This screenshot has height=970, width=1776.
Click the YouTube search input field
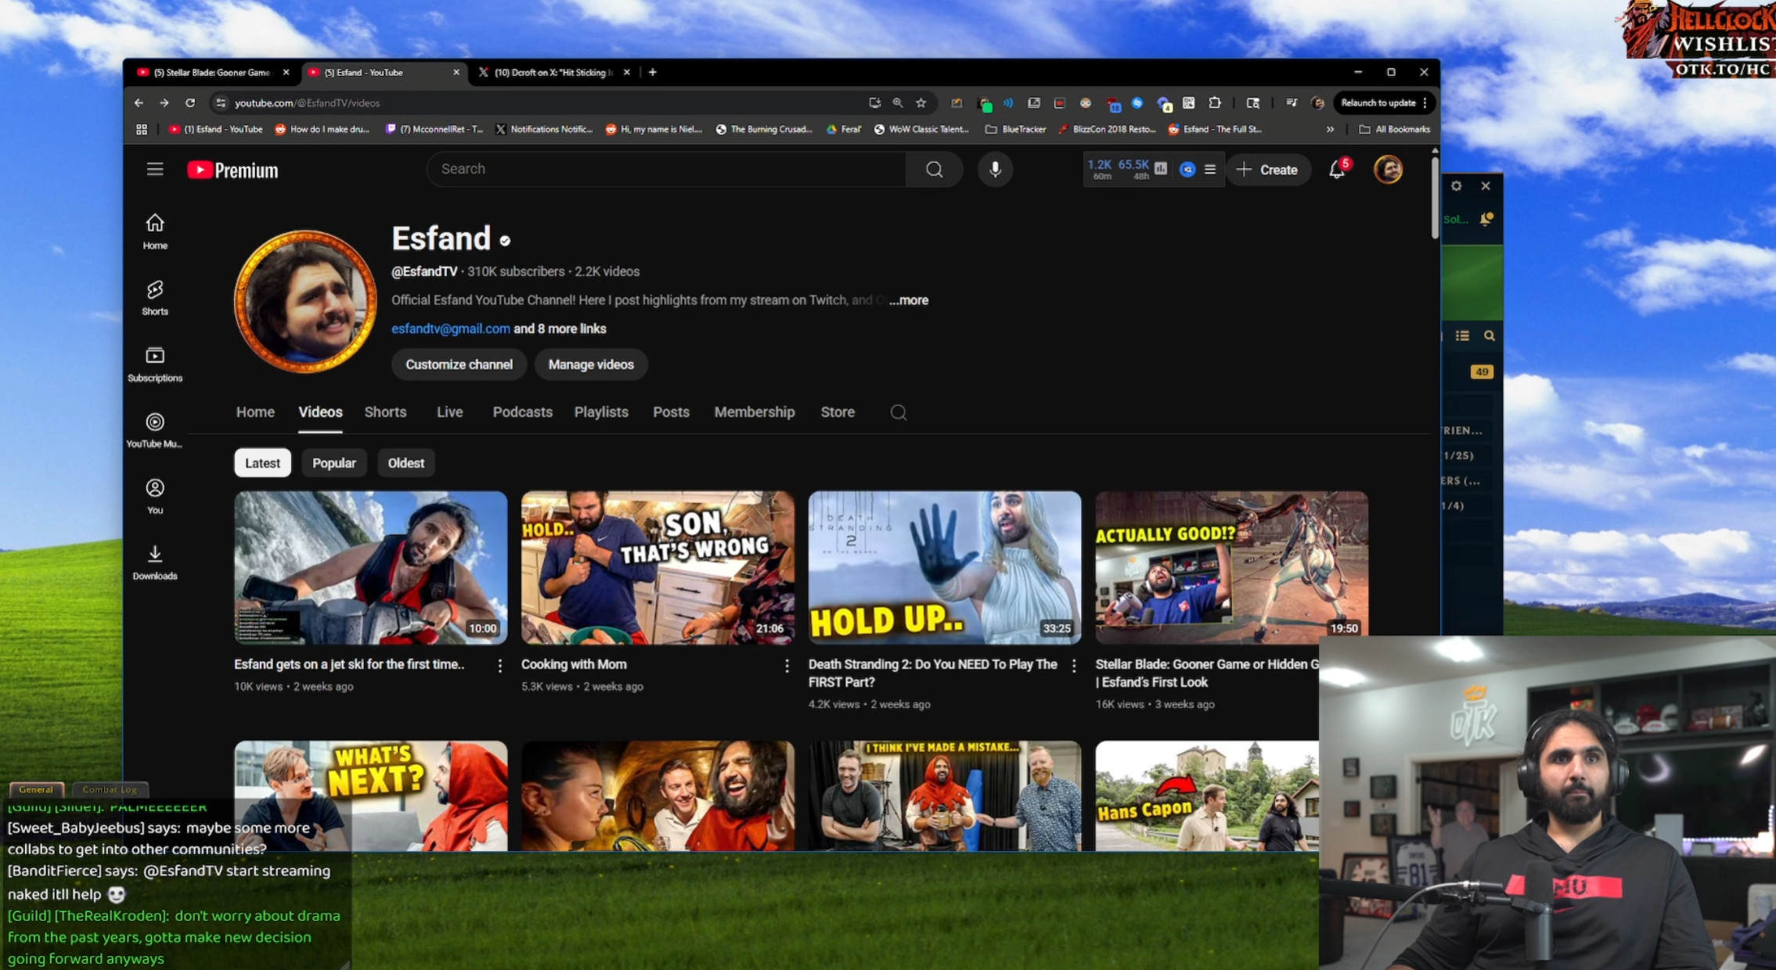point(666,169)
